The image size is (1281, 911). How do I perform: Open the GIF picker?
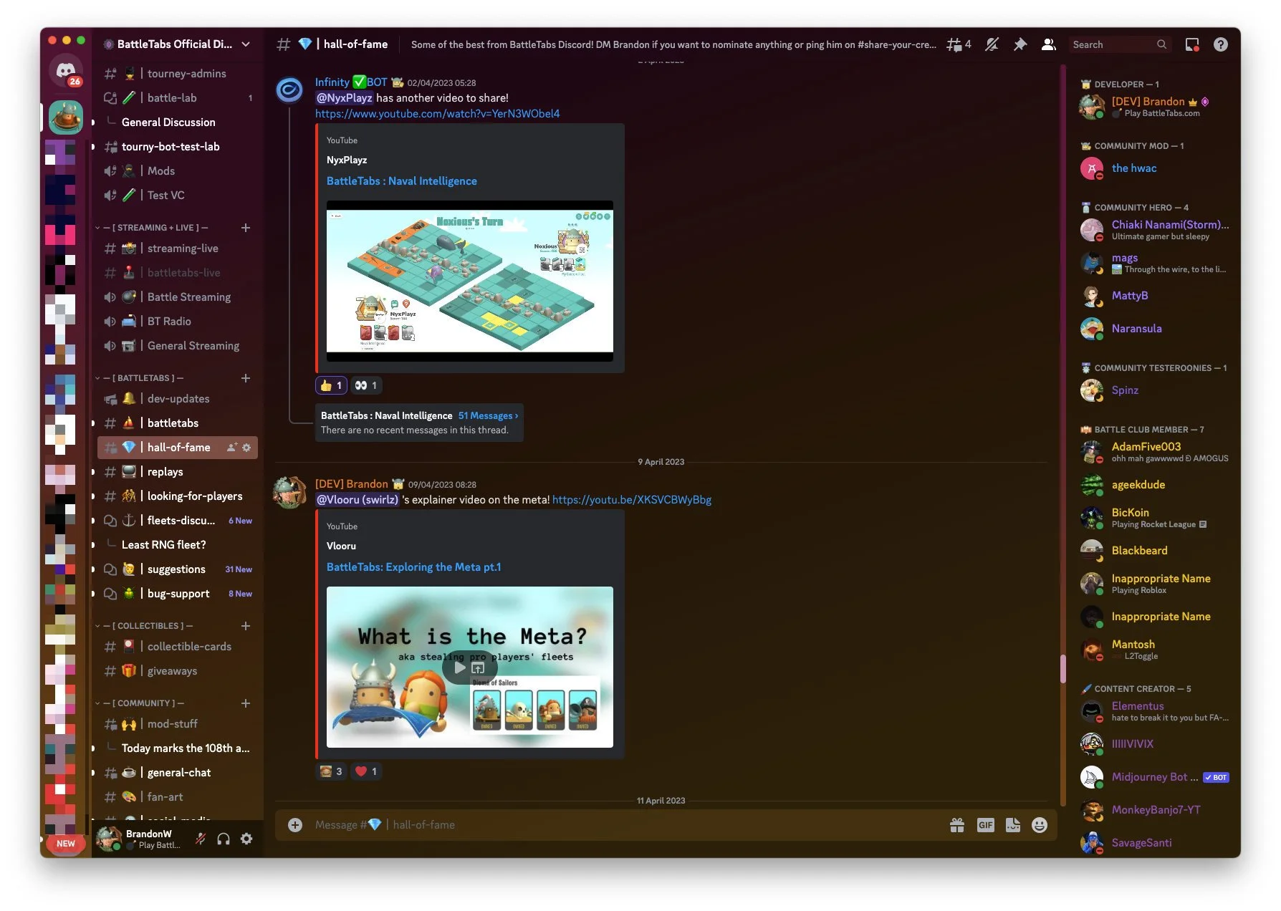pos(985,825)
